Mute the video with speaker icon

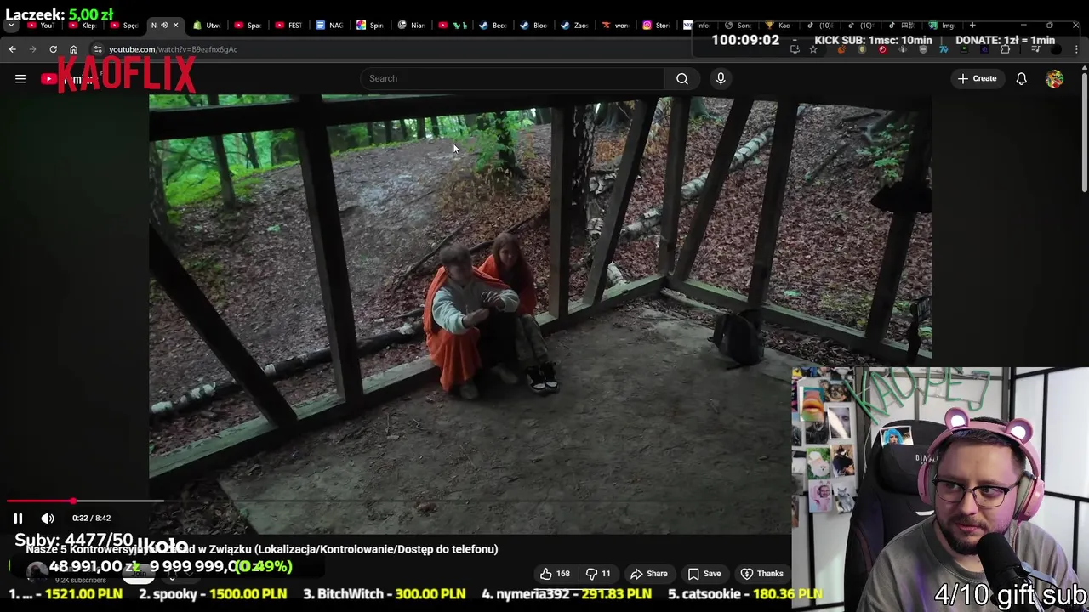click(x=48, y=518)
